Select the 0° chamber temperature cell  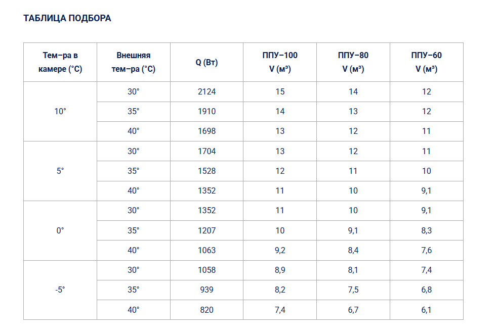[x=60, y=230]
